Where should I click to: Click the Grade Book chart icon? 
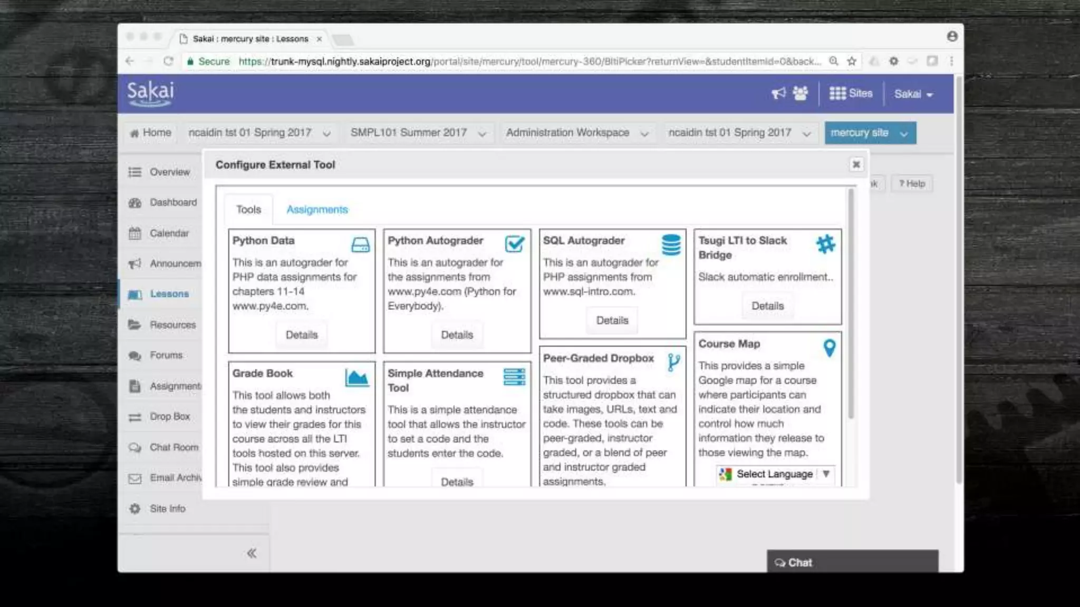[356, 378]
